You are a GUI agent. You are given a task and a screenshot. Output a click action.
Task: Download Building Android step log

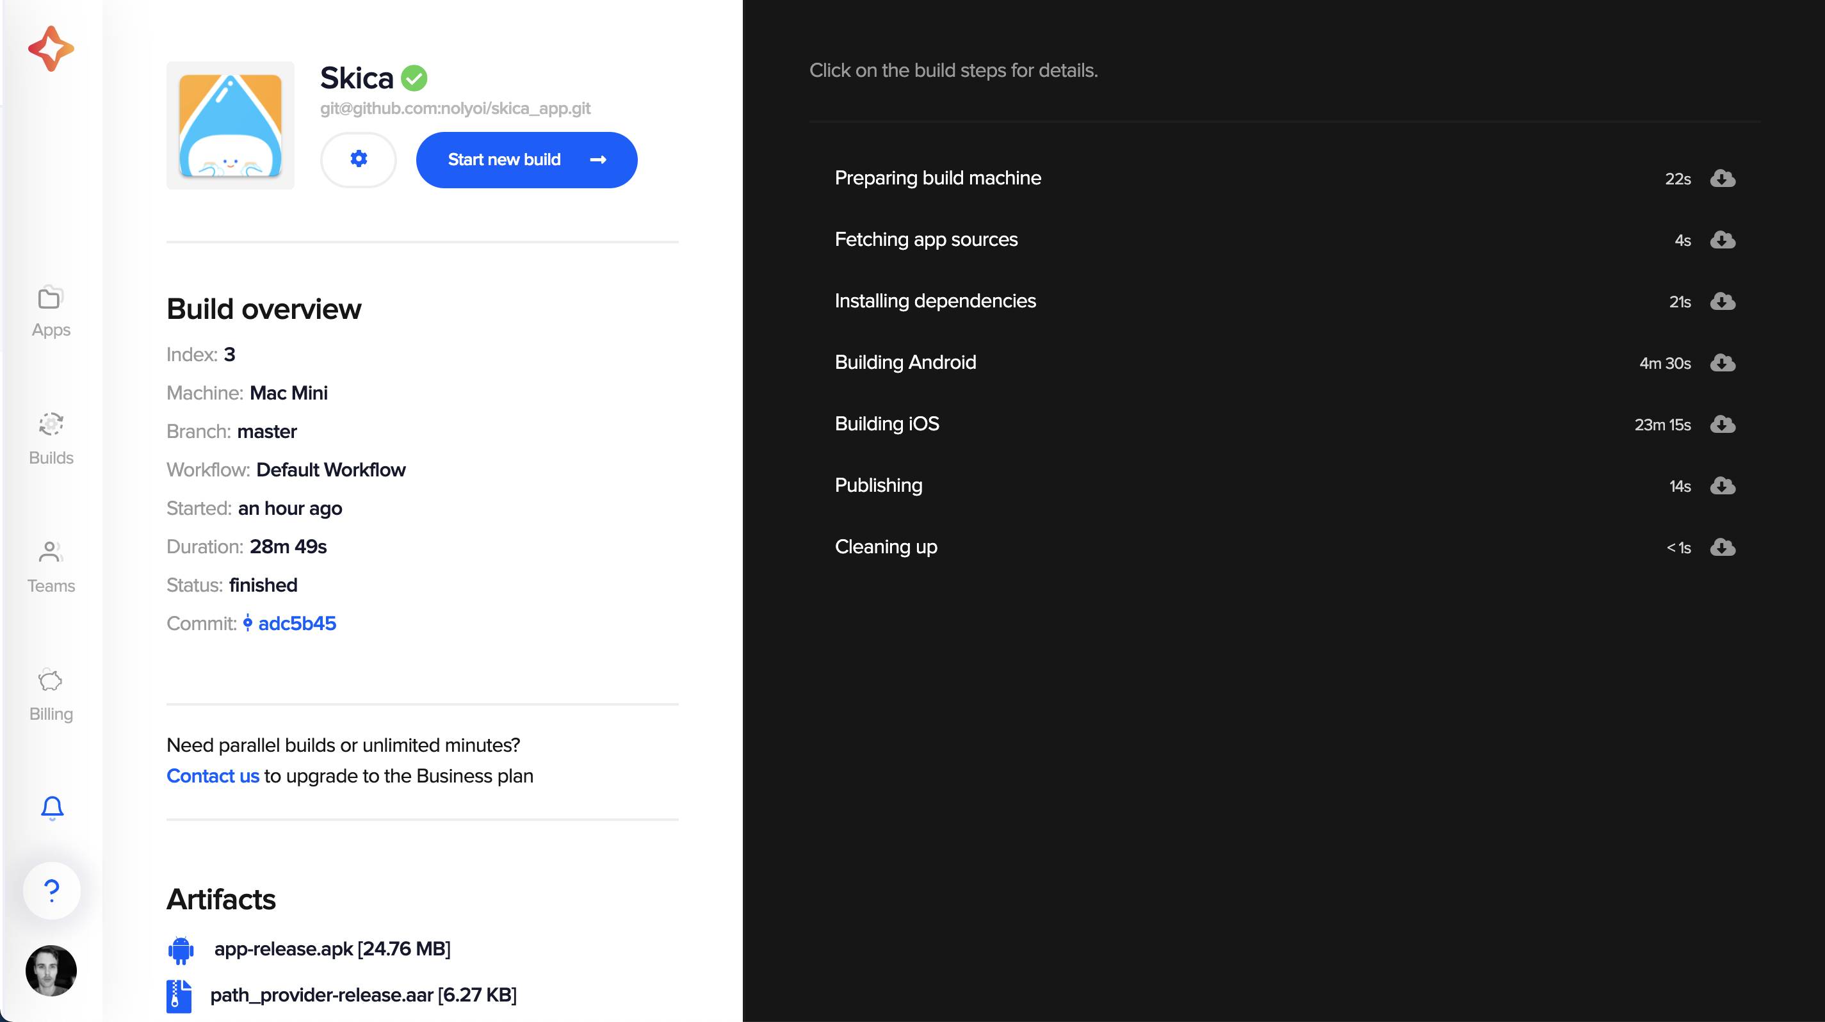(x=1723, y=362)
